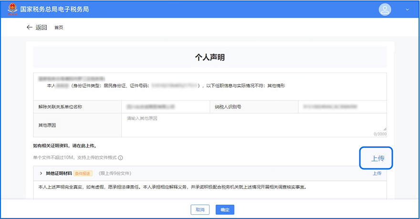
Task: Go to 首页 breadcrumb link
Action: pyautogui.click(x=59, y=28)
